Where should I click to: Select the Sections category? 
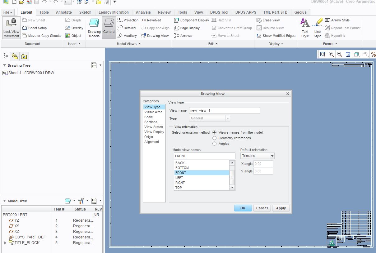pos(151,122)
